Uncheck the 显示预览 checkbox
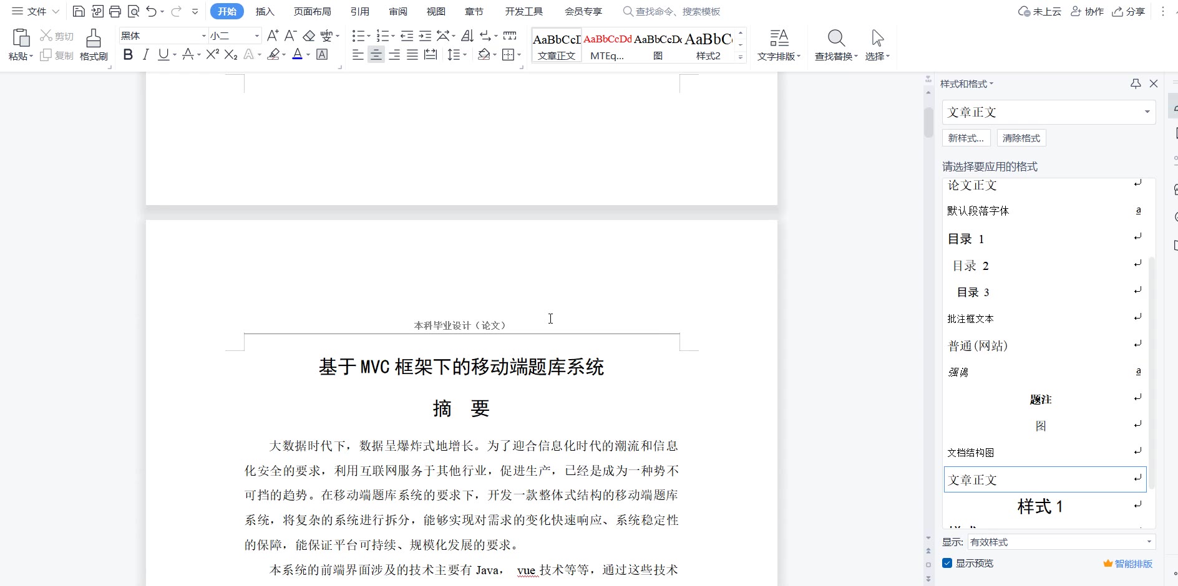This screenshot has width=1178, height=586. coord(947,563)
